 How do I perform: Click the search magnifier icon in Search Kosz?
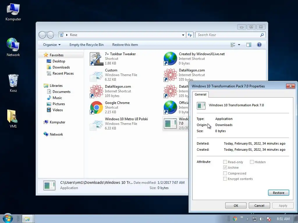click(x=262, y=35)
